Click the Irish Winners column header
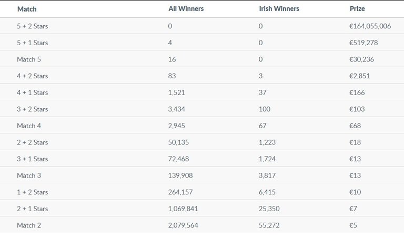 279,9
